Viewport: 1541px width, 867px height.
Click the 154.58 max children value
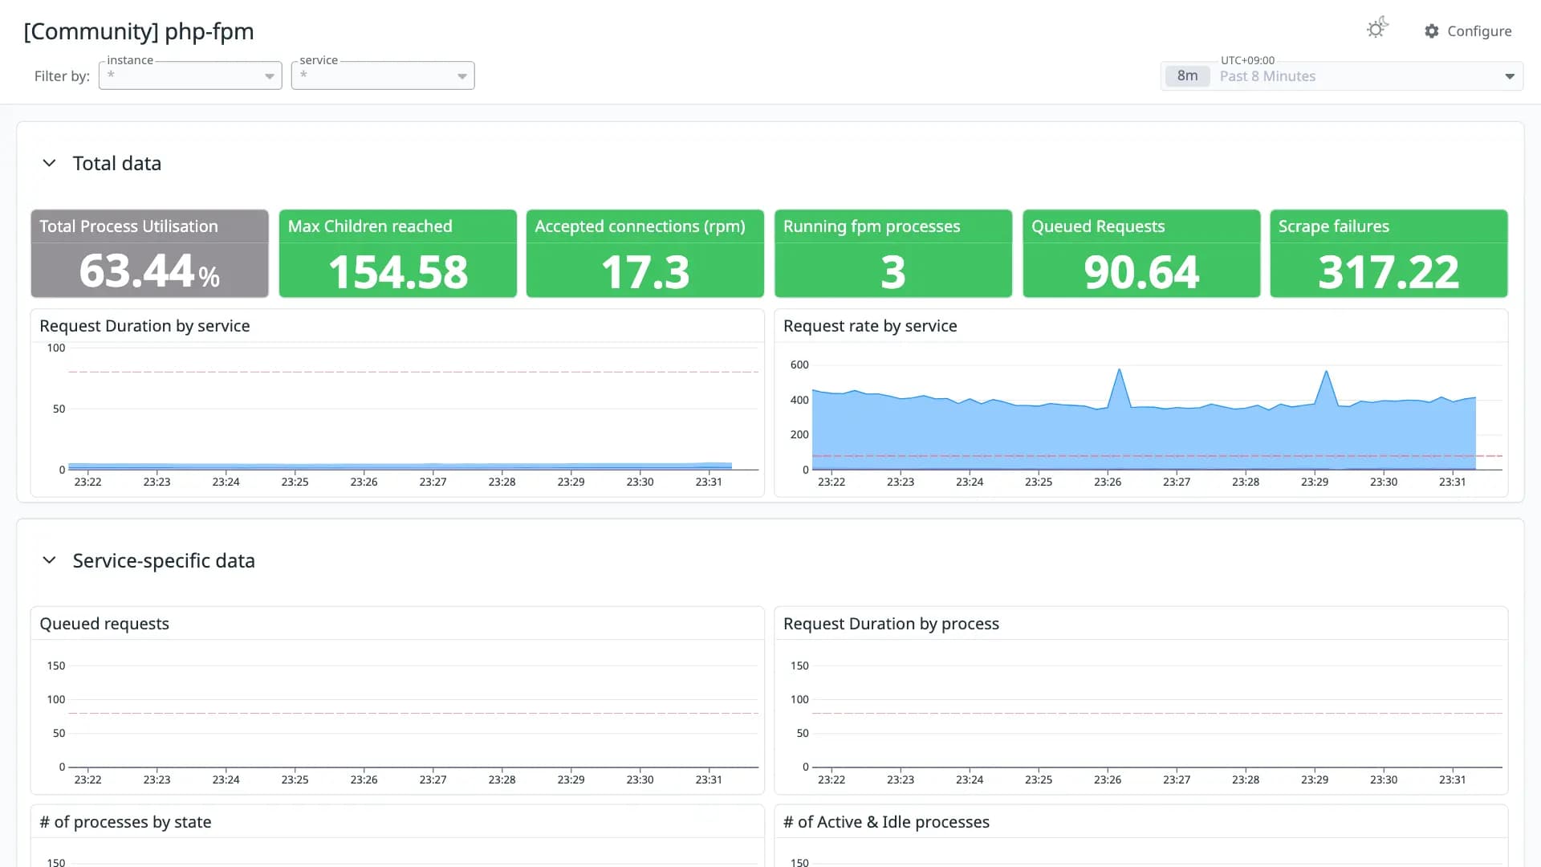pos(398,272)
